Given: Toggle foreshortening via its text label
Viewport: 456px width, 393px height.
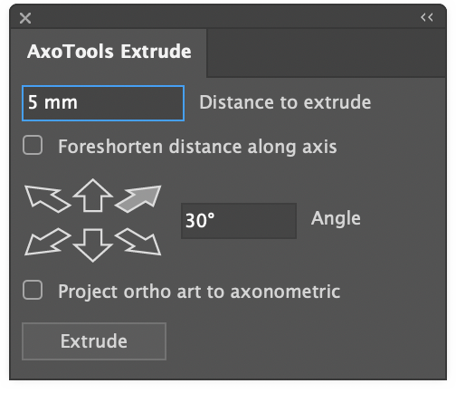Looking at the screenshot, I should [197, 147].
